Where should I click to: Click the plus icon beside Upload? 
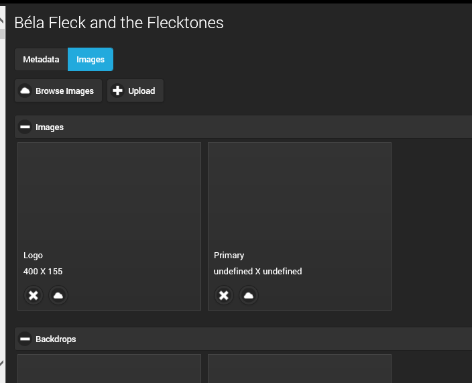pyautogui.click(x=117, y=91)
